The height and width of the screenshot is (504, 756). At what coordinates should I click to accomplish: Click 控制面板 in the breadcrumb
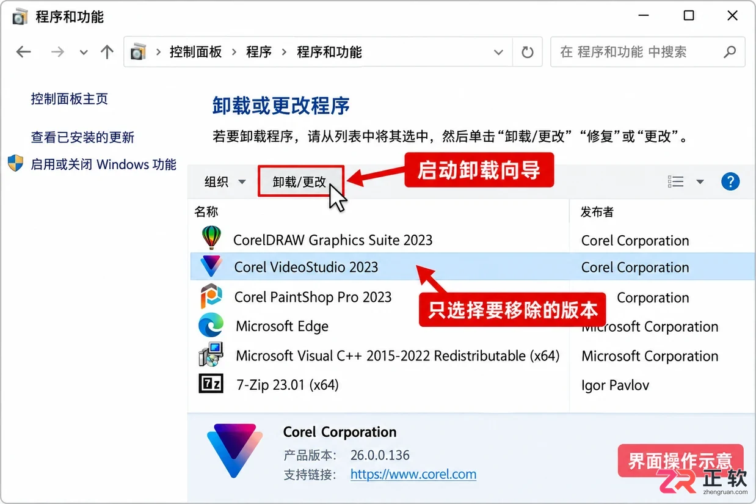click(195, 53)
